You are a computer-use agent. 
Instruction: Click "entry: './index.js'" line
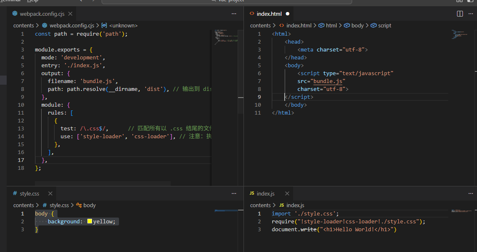(x=73, y=66)
